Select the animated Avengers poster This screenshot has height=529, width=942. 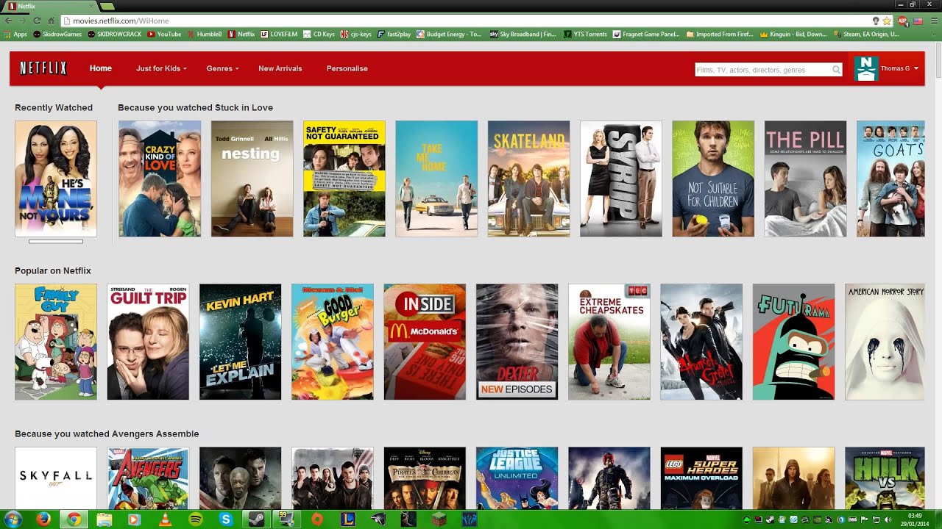[148, 478]
